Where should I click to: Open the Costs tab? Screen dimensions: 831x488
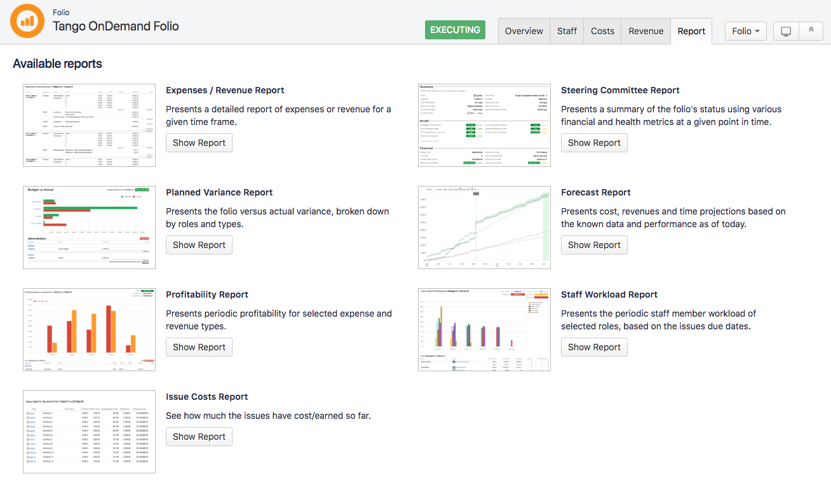pos(602,31)
